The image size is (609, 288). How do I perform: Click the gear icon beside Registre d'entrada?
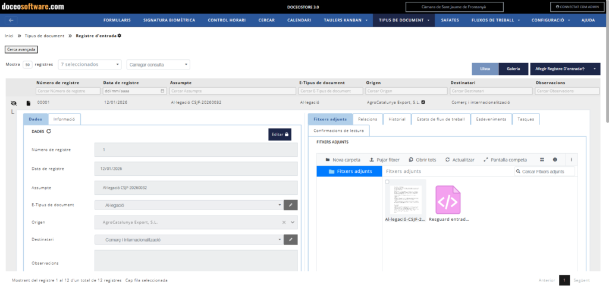120,36
